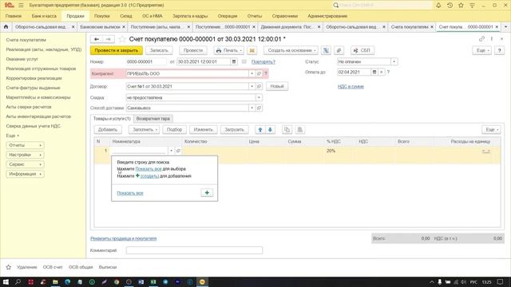Expand the Договор dropdown arrow

pyautogui.click(x=252, y=86)
